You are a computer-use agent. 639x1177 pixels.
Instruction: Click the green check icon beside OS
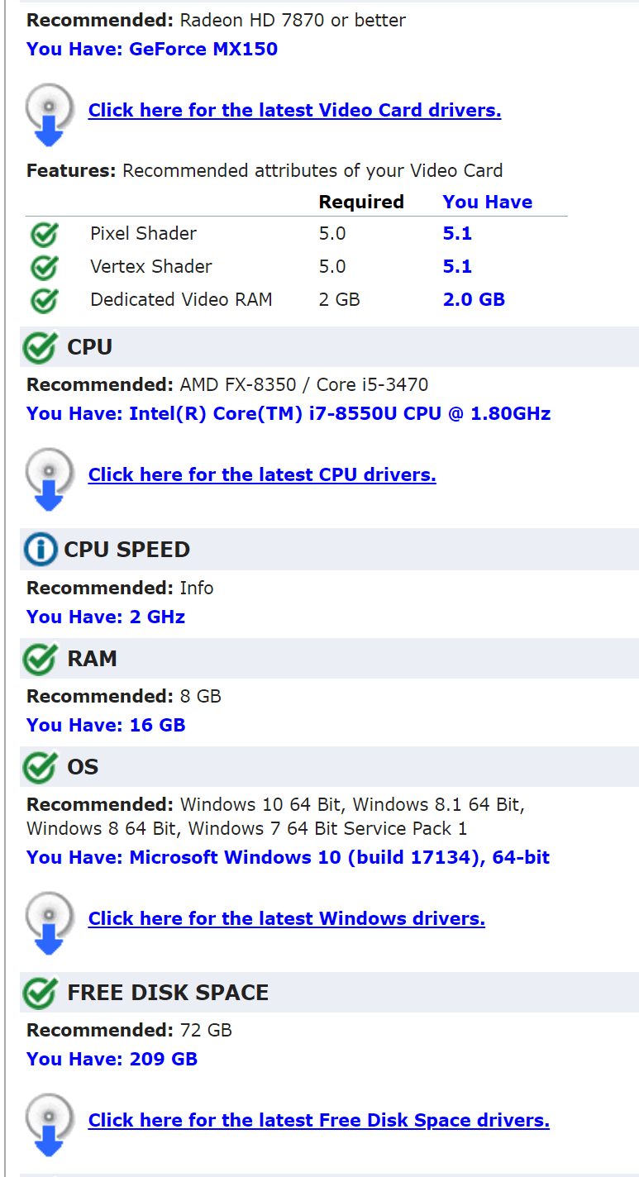point(39,767)
